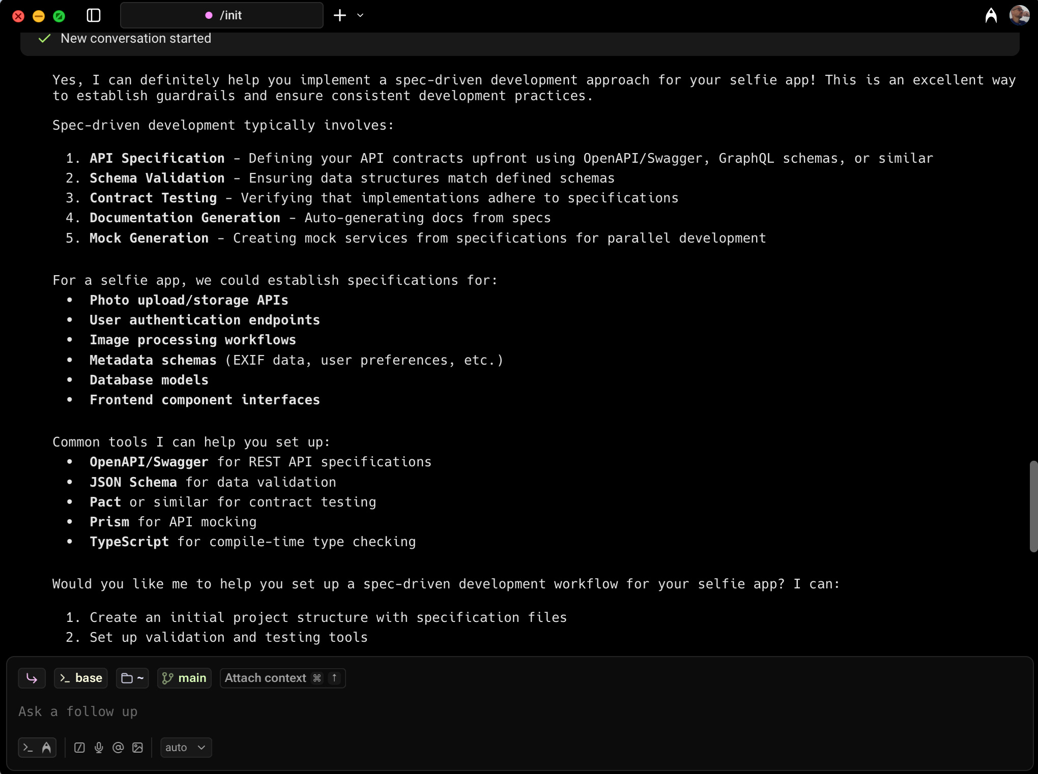
Task: Click the @ mention context icon
Action: click(118, 748)
